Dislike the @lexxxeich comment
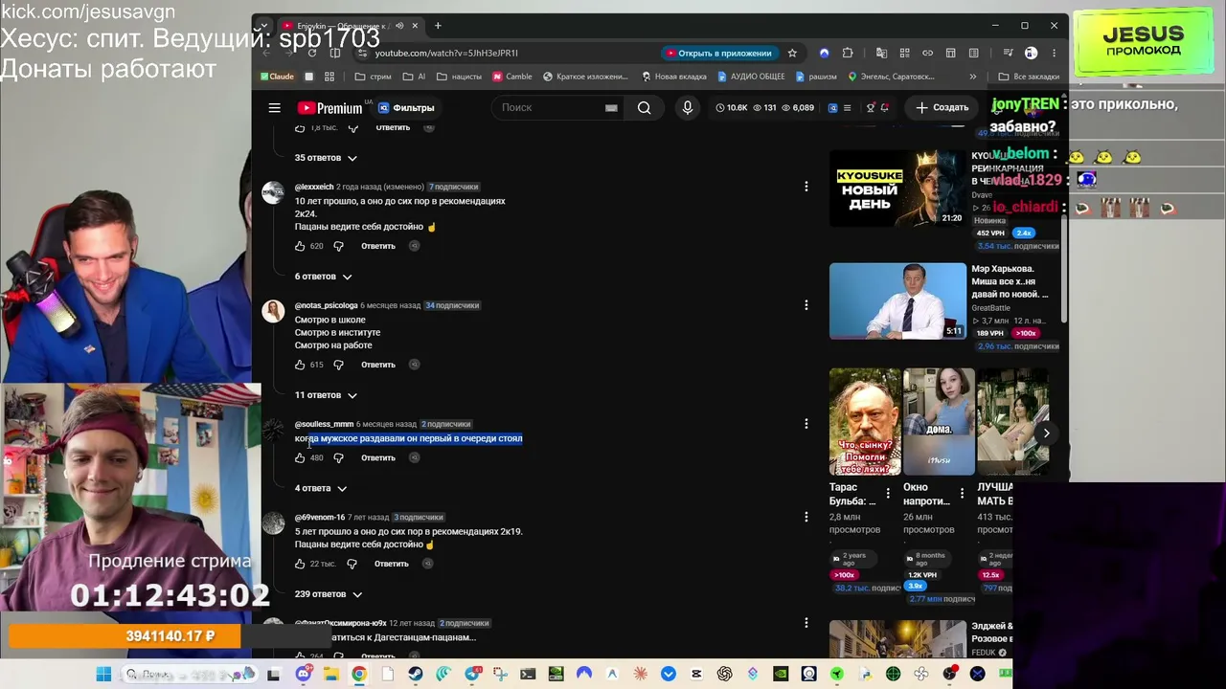Image resolution: width=1226 pixels, height=689 pixels. pos(338,246)
